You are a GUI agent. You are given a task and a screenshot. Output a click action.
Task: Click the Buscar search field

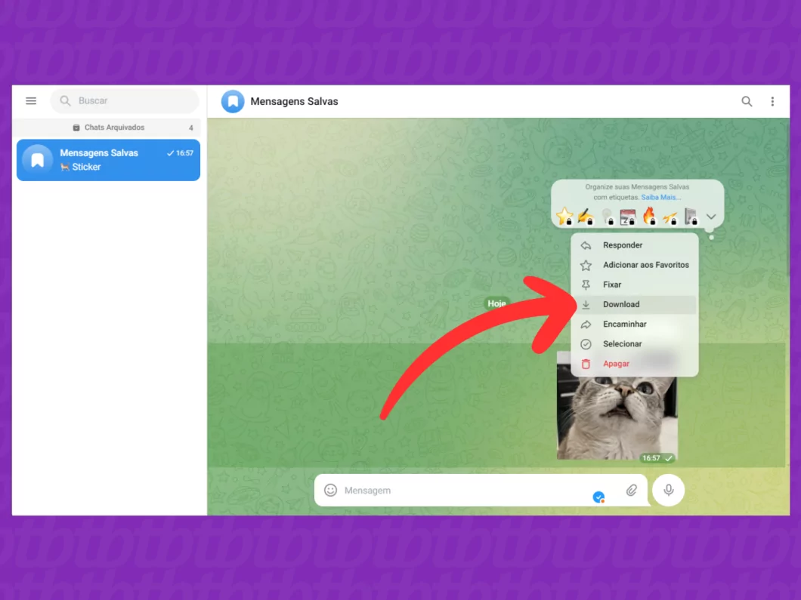point(125,100)
